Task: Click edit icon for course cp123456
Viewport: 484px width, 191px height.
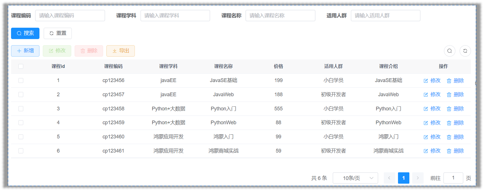Action: point(426,81)
